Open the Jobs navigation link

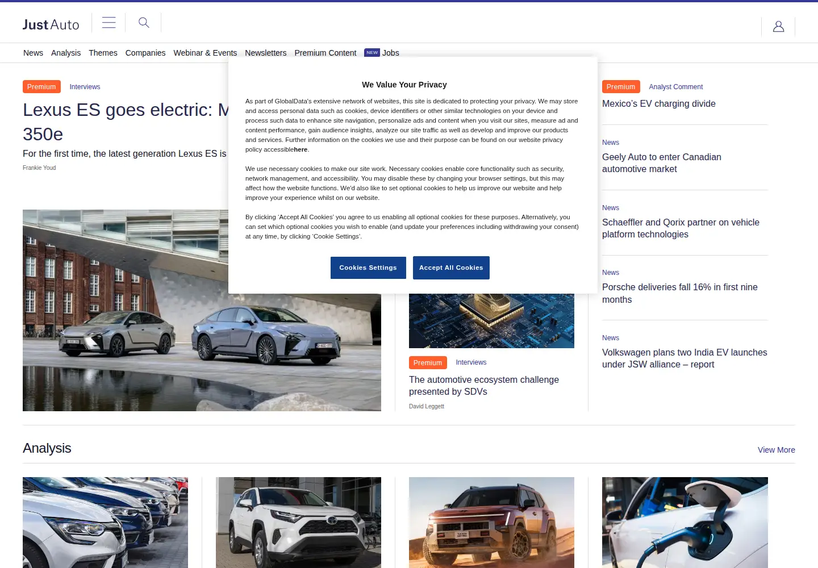click(391, 53)
